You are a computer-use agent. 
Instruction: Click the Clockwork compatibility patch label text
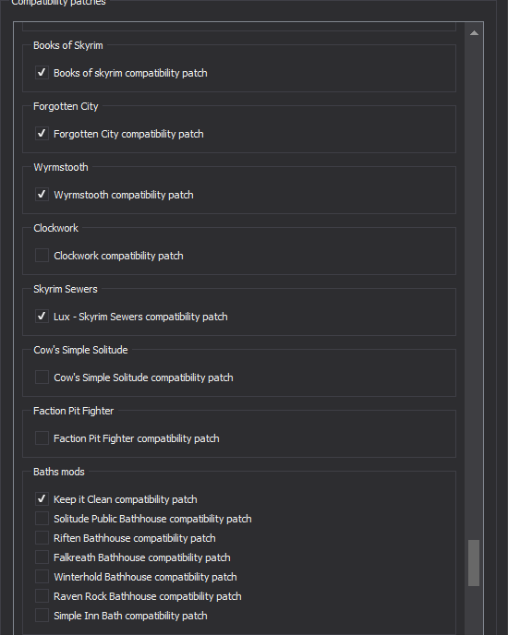click(x=118, y=256)
